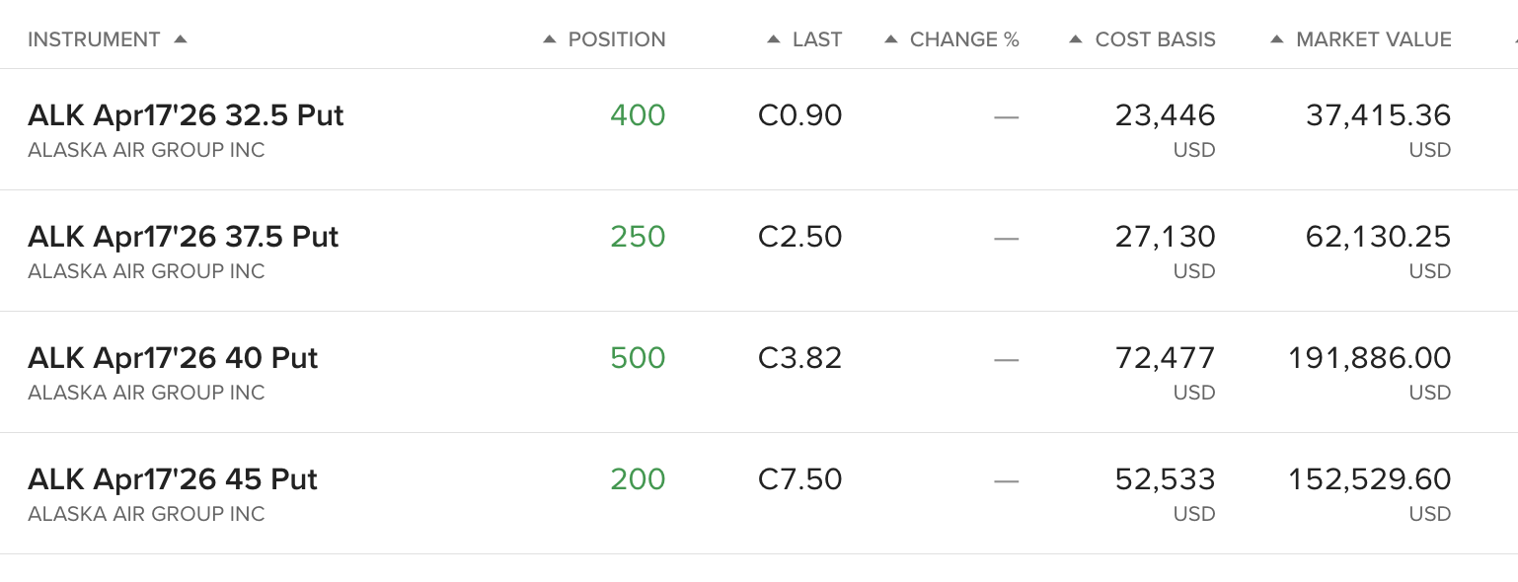Click the ALK Apr17'26 45 Put name

173,479
